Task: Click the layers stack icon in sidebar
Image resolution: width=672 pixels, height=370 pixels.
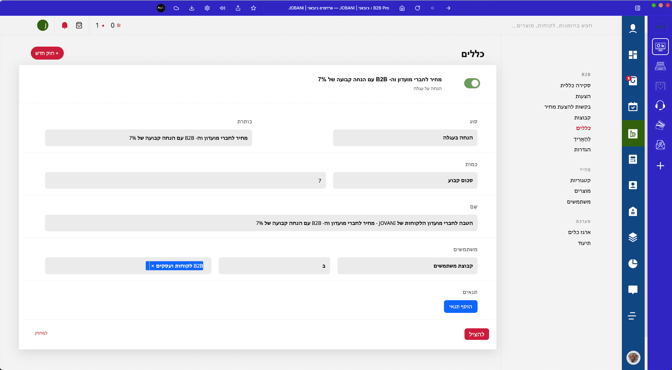Action: tap(633, 237)
